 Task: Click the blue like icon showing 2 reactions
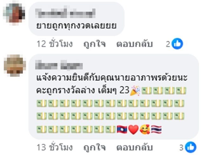click(177, 44)
